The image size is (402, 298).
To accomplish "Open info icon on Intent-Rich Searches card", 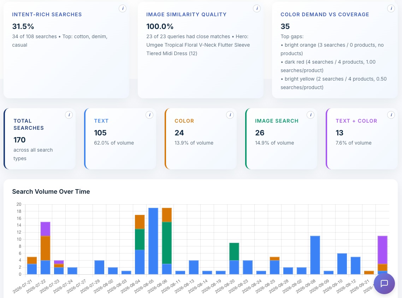I will (x=123, y=8).
